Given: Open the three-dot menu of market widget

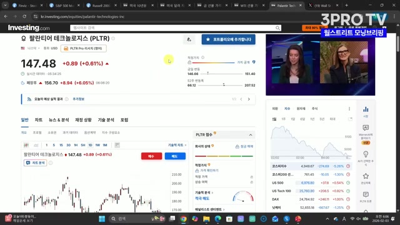Looking at the screenshot, I should pos(349,109).
